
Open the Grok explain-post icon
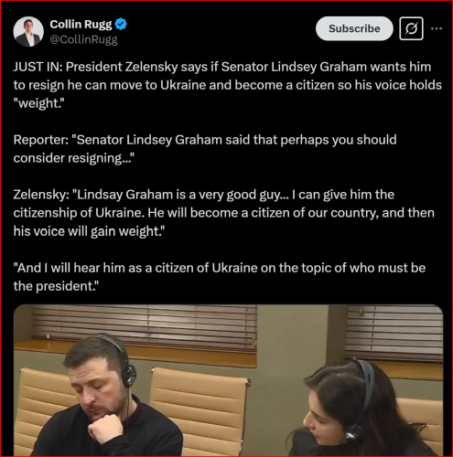coord(411,28)
